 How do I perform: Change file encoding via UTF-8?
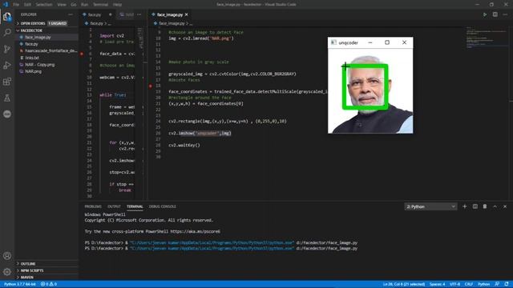coord(454,284)
